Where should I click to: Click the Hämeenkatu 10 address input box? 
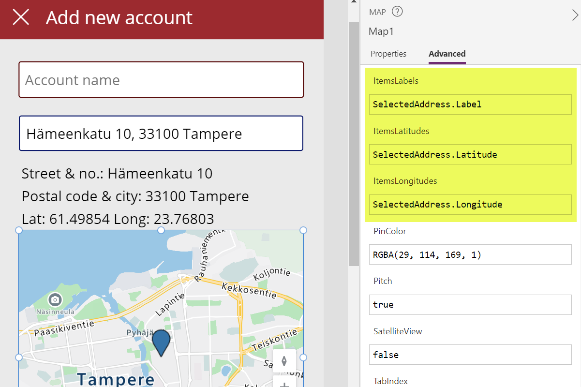coord(161,133)
